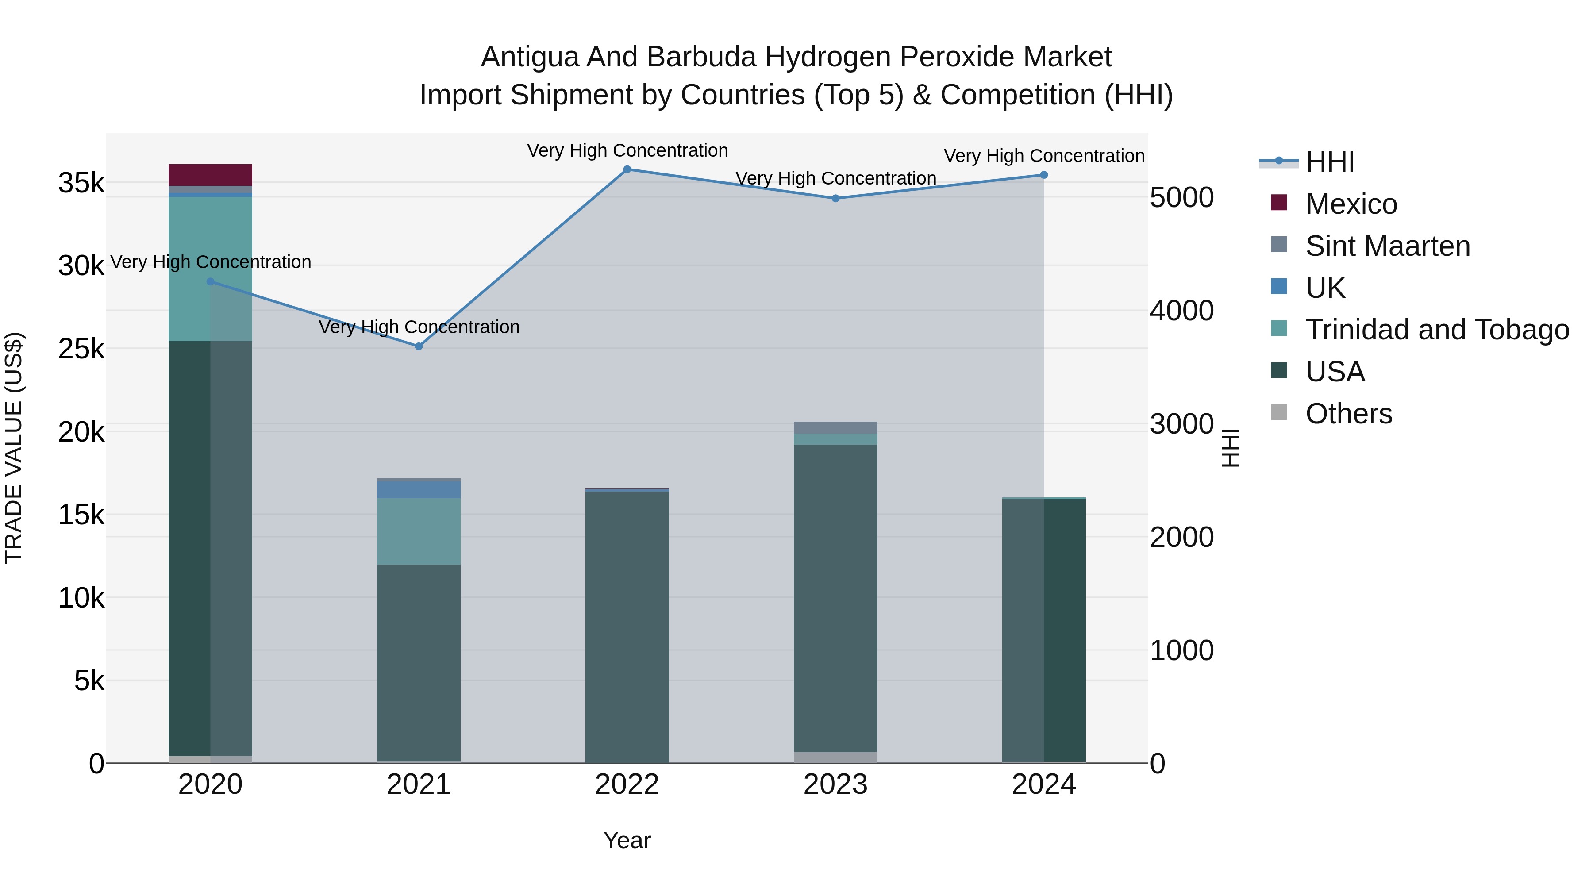The image size is (1593, 896).
Task: Click the 20k trade value tick label
Action: 81,432
